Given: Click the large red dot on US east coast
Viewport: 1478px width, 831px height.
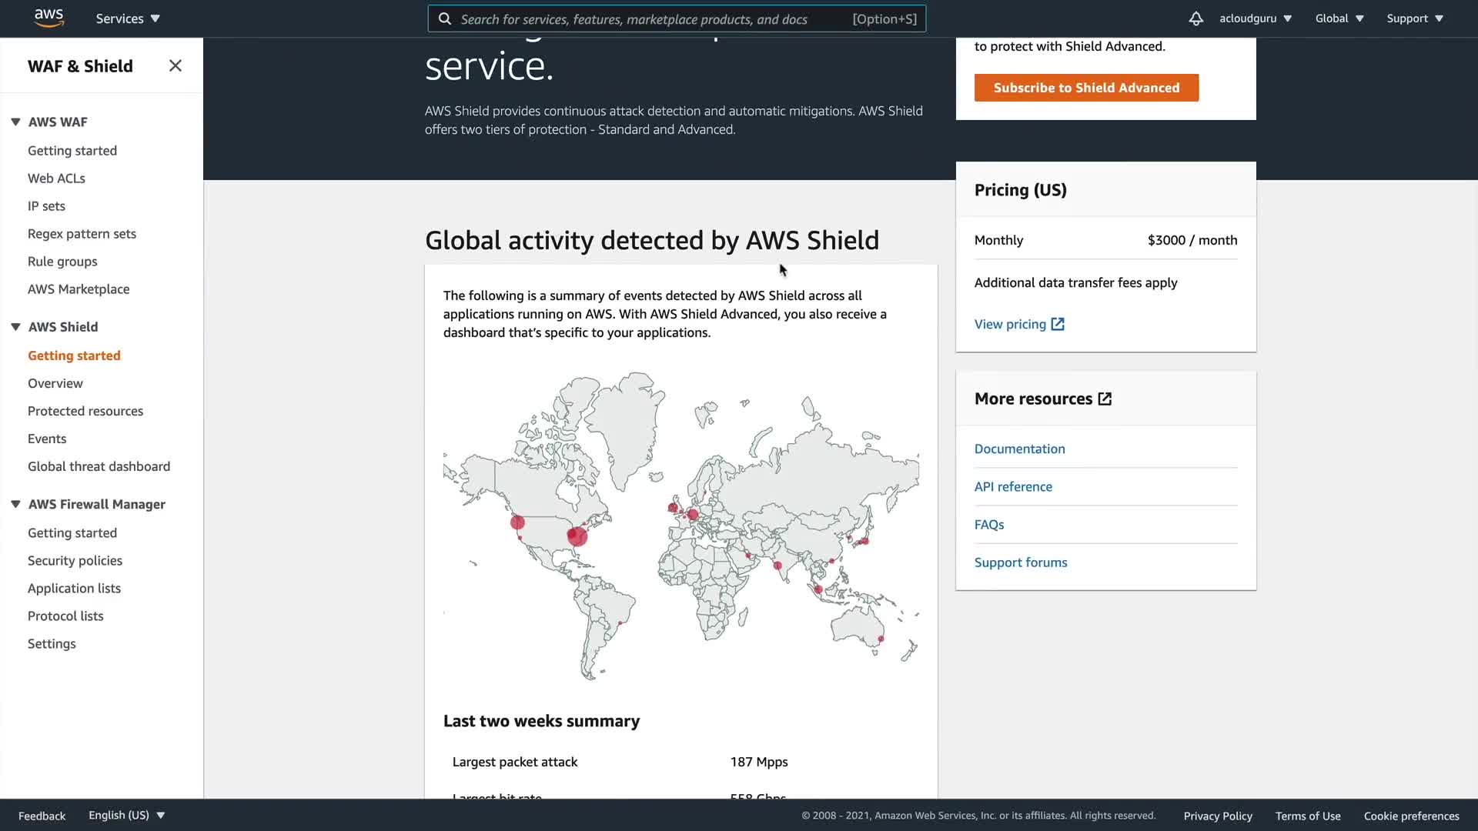Looking at the screenshot, I should click(577, 536).
